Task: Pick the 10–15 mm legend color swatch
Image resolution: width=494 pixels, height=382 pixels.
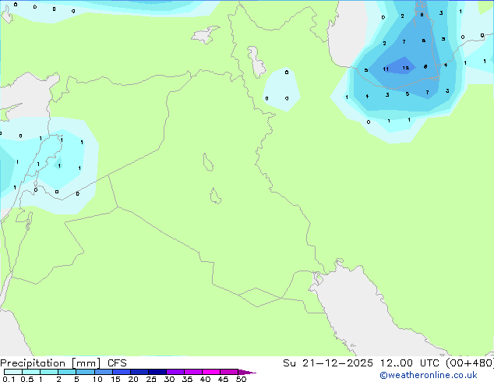Action: tap(103, 372)
